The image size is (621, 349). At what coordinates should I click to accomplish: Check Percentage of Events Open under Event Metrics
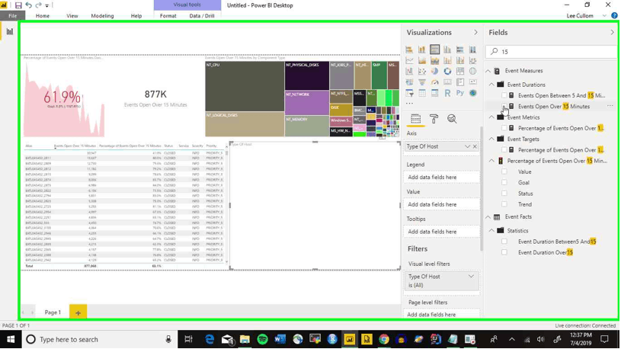tap(504, 128)
